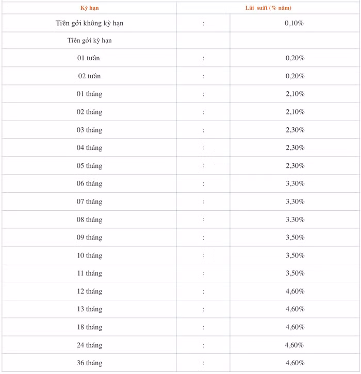Screen dimensions: 361x374
Task: Select the "09 tháng" term cell
Action: tap(89, 237)
